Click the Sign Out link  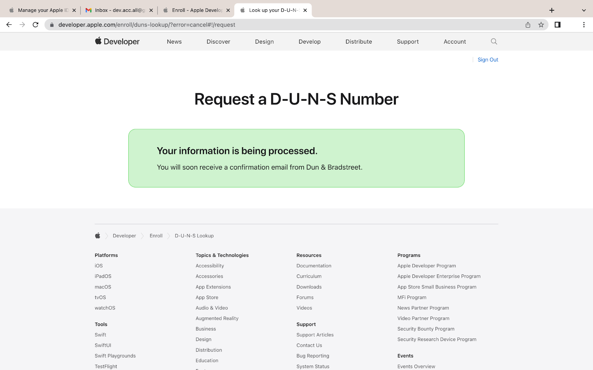click(488, 60)
